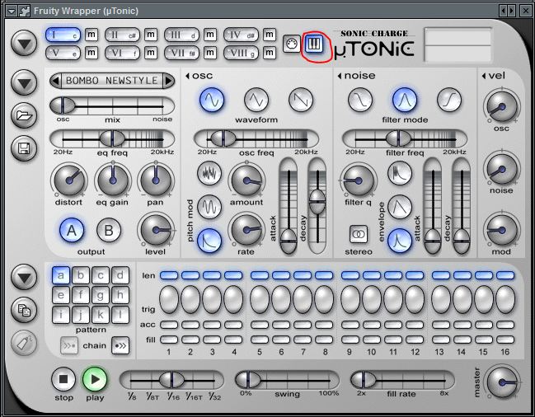Click the piano keyboard icon
Screen dimensions: 535x417
tap(314, 44)
